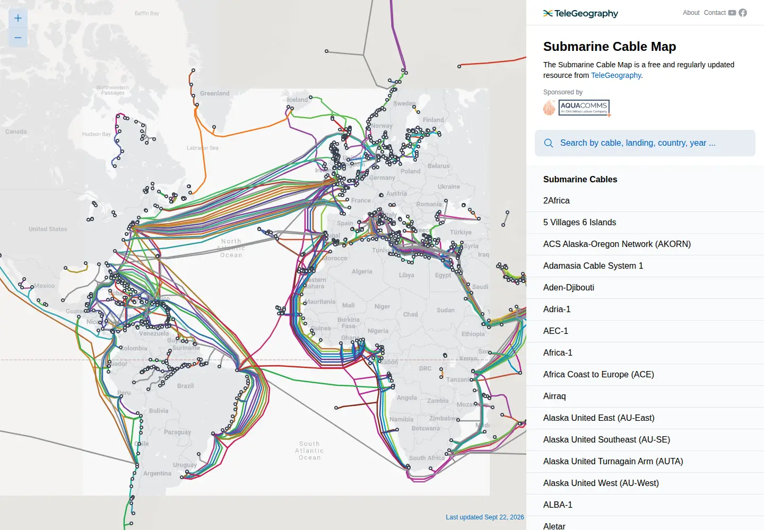The image size is (764, 530).
Task: Open the AquaComms sponsor logo
Action: click(x=577, y=108)
